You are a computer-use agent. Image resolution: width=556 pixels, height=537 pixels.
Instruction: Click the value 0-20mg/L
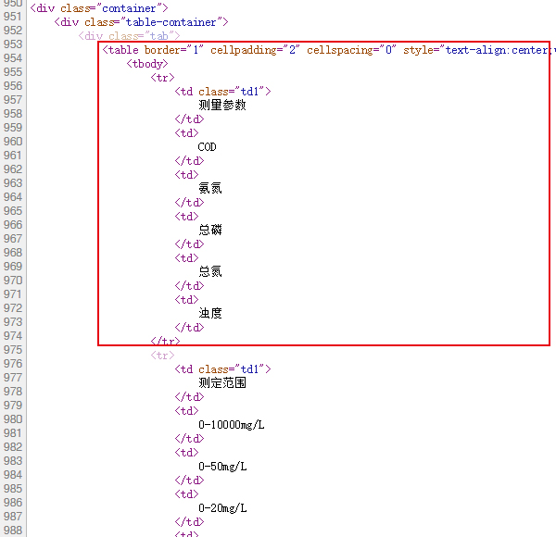point(222,508)
